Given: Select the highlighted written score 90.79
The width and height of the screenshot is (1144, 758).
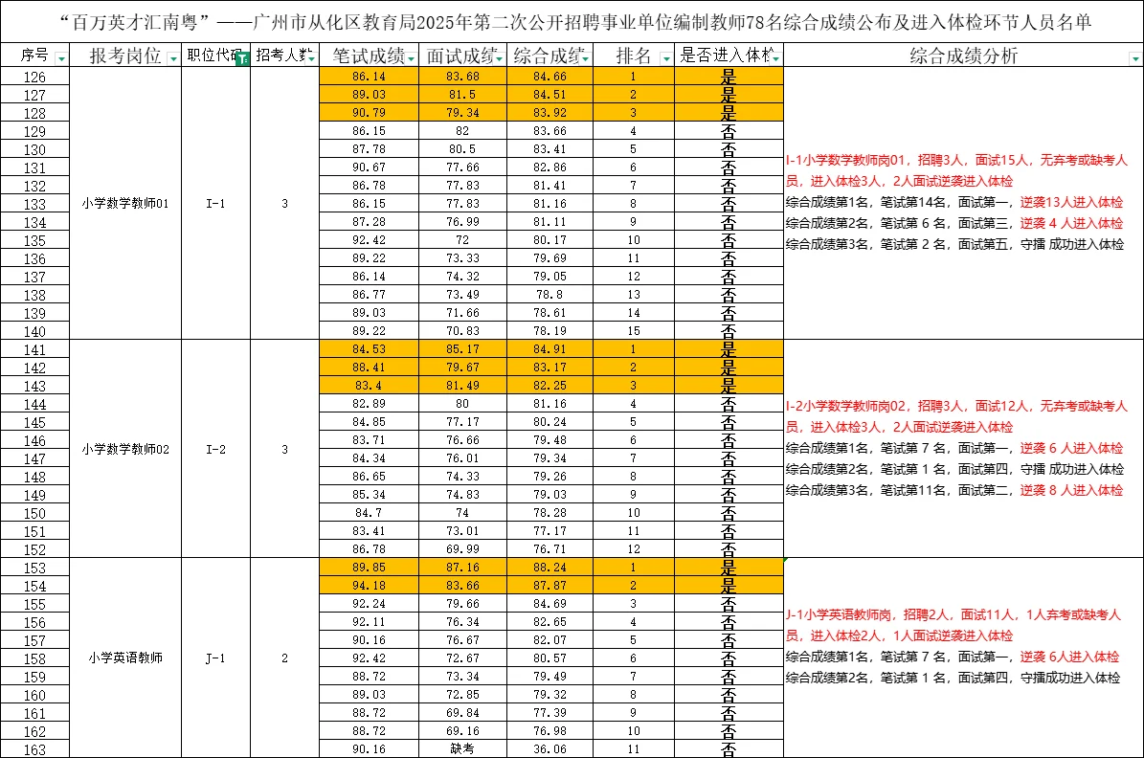Looking at the screenshot, I should (370, 112).
